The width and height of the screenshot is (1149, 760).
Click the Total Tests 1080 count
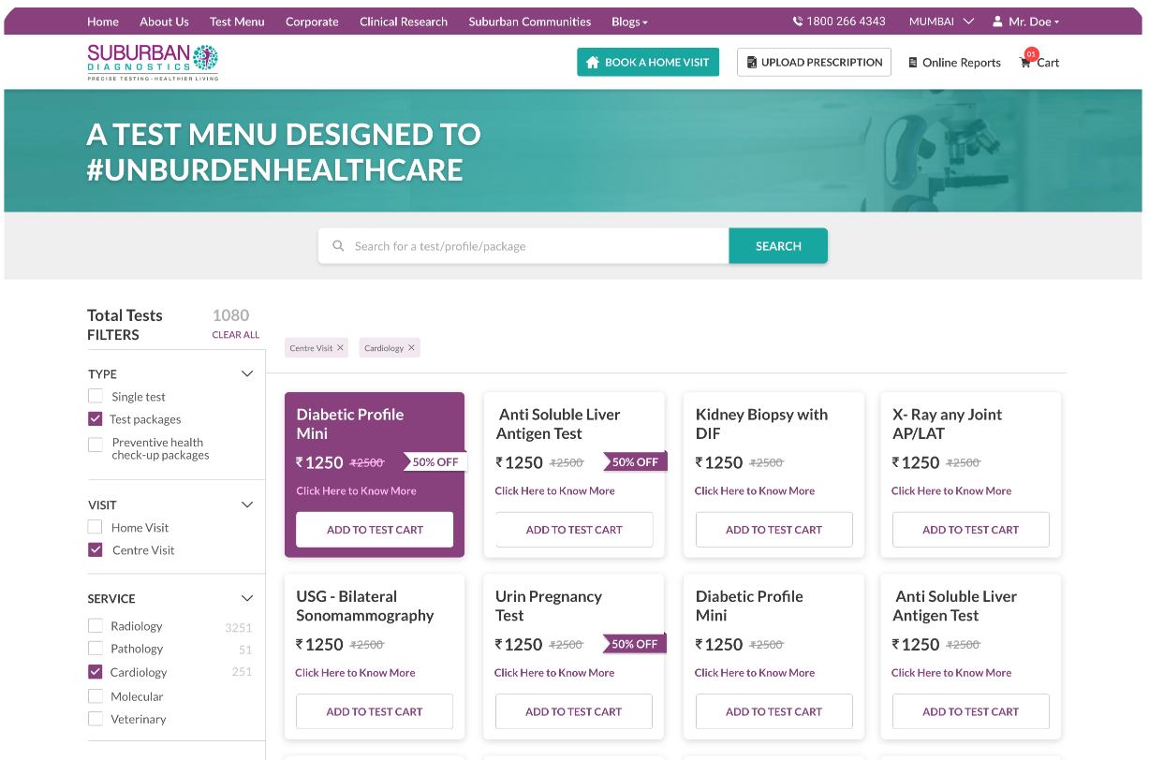coord(230,315)
